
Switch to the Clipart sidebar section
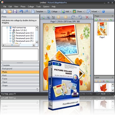[20, 82]
